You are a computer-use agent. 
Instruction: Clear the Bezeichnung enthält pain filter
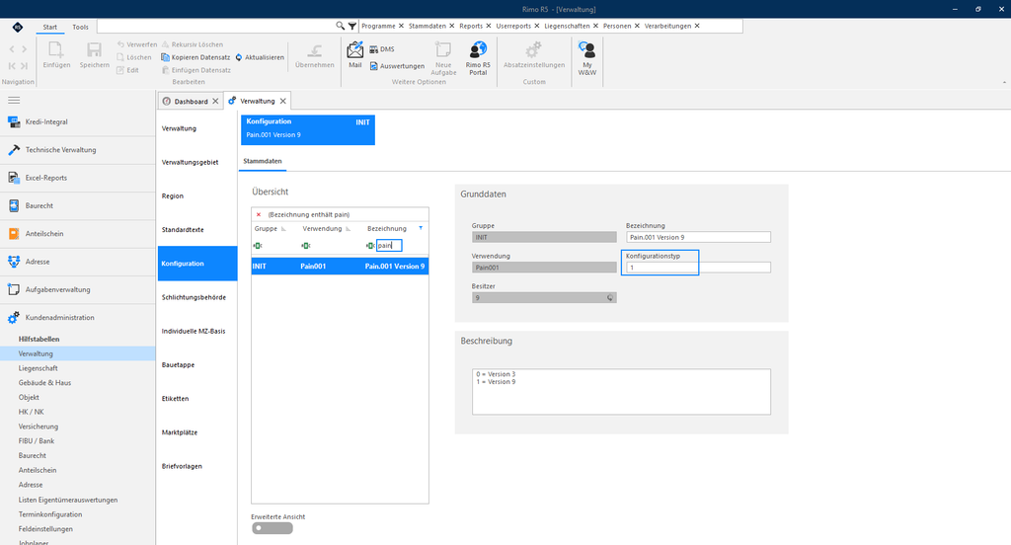[x=259, y=215]
